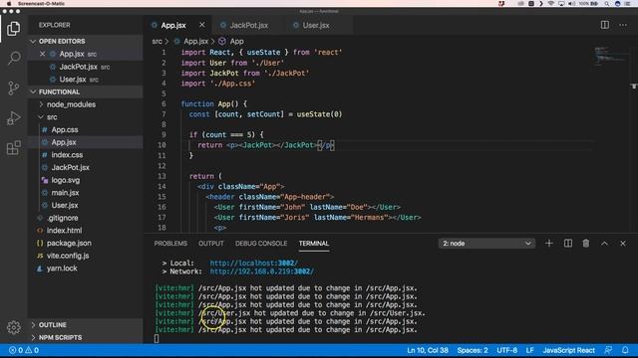The height and width of the screenshot is (358, 638).
Task: Split the terminal panel
Action: pyautogui.click(x=567, y=243)
